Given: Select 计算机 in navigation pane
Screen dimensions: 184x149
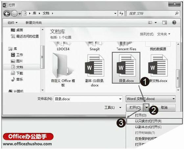Looking at the screenshot, I should tap(16, 91).
